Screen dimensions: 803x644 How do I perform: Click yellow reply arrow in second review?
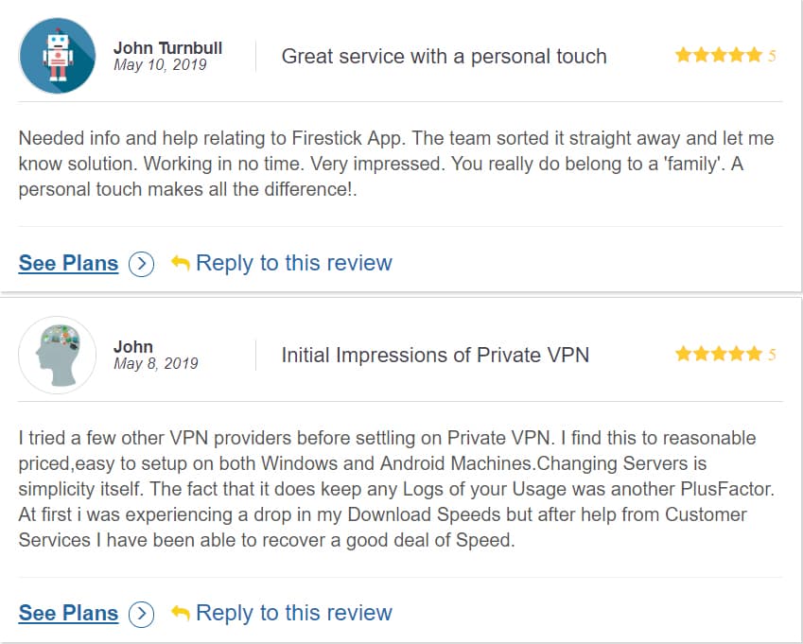pos(180,613)
